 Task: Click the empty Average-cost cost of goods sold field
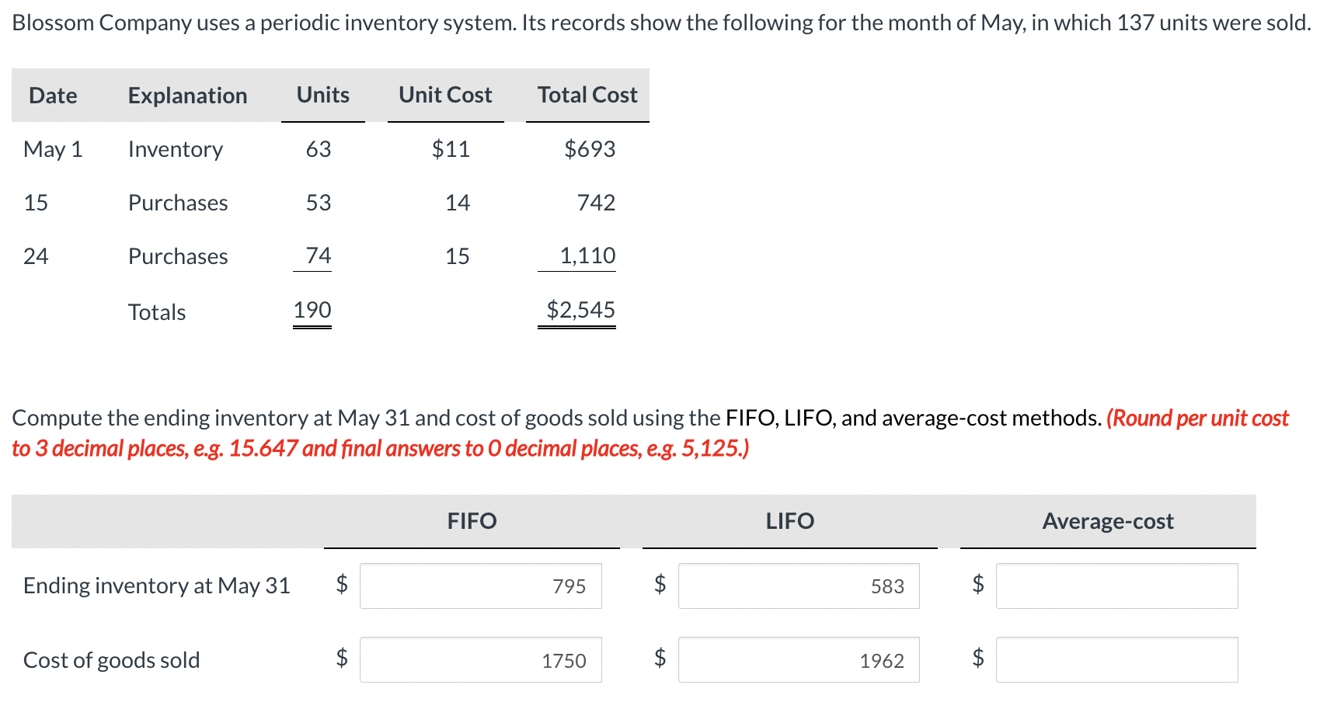[1117, 659]
